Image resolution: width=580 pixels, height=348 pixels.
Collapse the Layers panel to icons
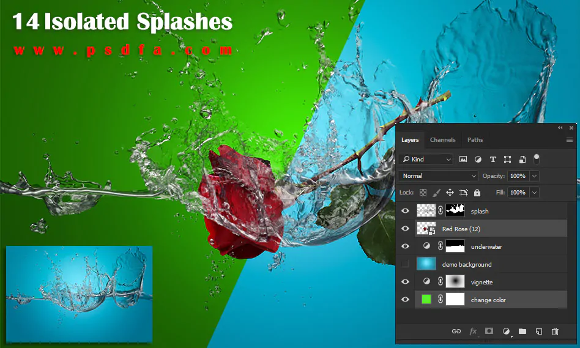point(560,128)
